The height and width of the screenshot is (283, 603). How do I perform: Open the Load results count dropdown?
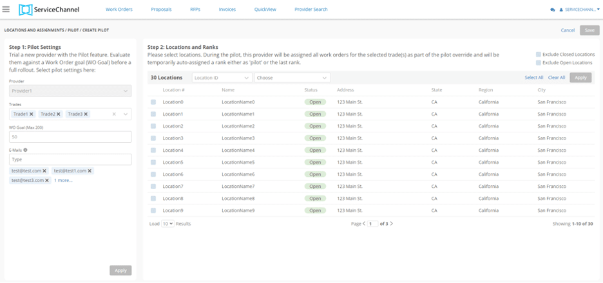pos(167,224)
